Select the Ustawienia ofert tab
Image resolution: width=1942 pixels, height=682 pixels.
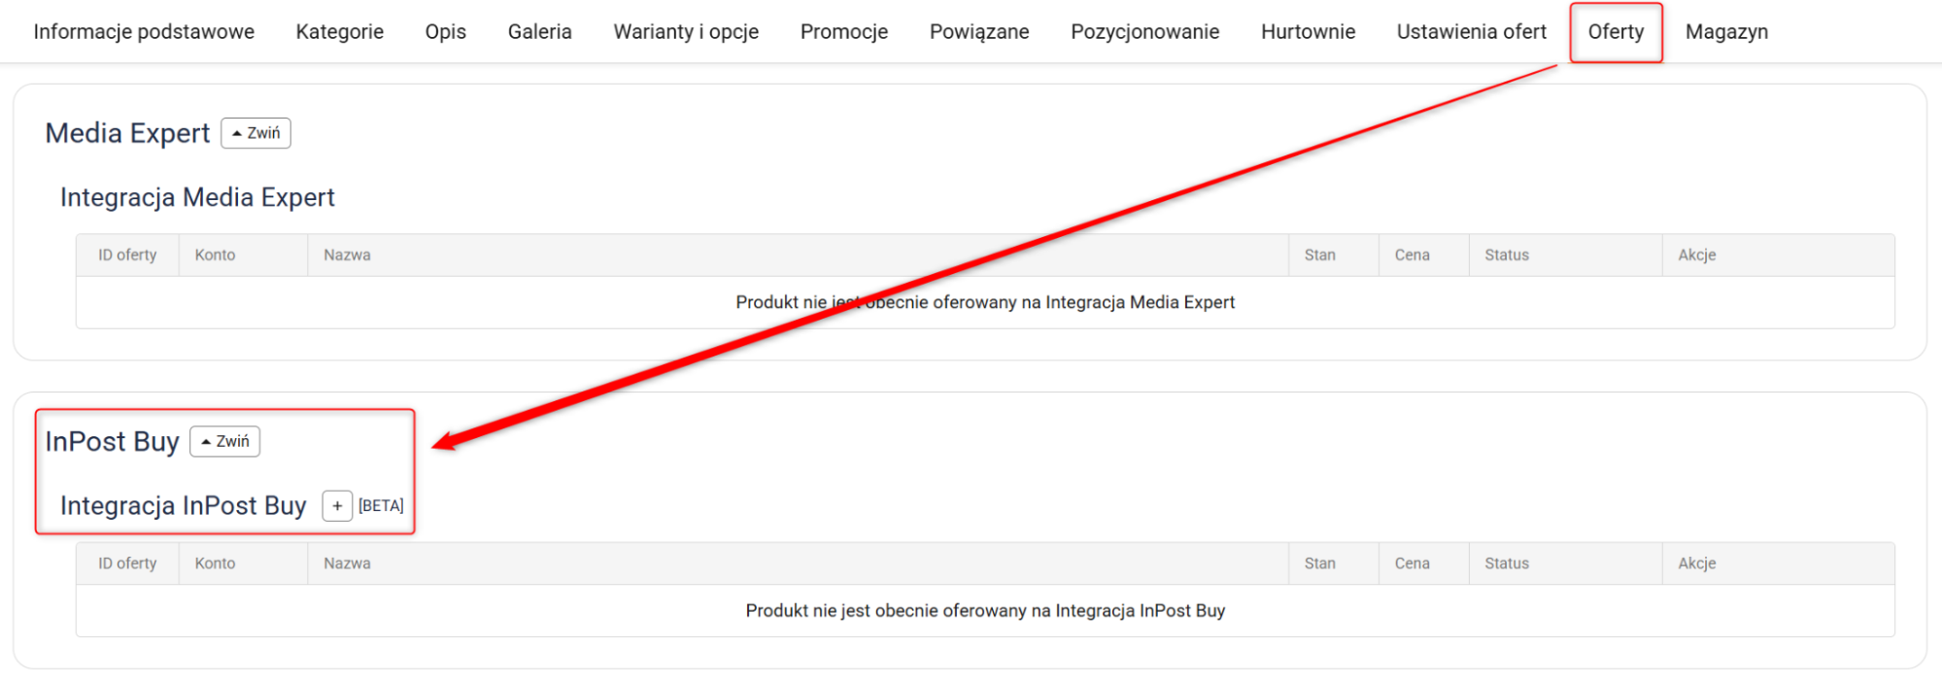tap(1471, 32)
